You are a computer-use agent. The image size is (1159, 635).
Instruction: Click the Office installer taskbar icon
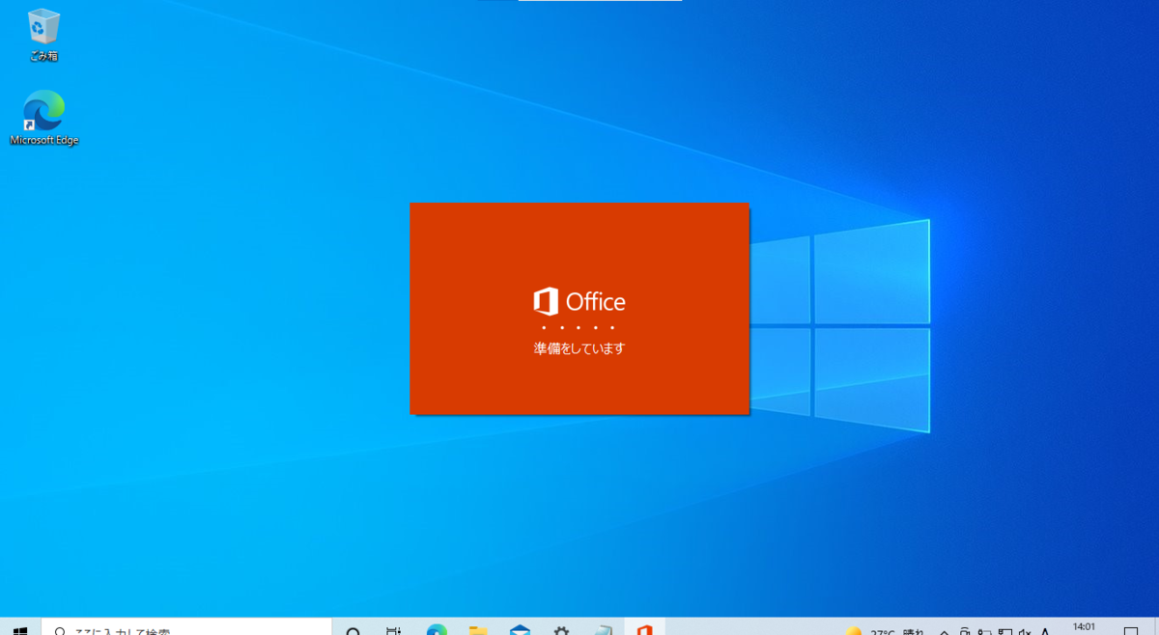(644, 630)
